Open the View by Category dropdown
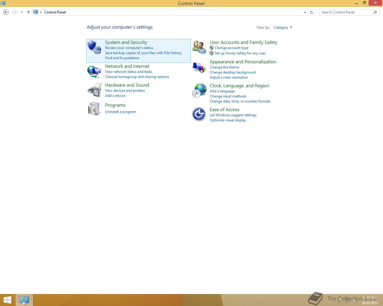Screen dimensions: 383x306 (283, 27)
